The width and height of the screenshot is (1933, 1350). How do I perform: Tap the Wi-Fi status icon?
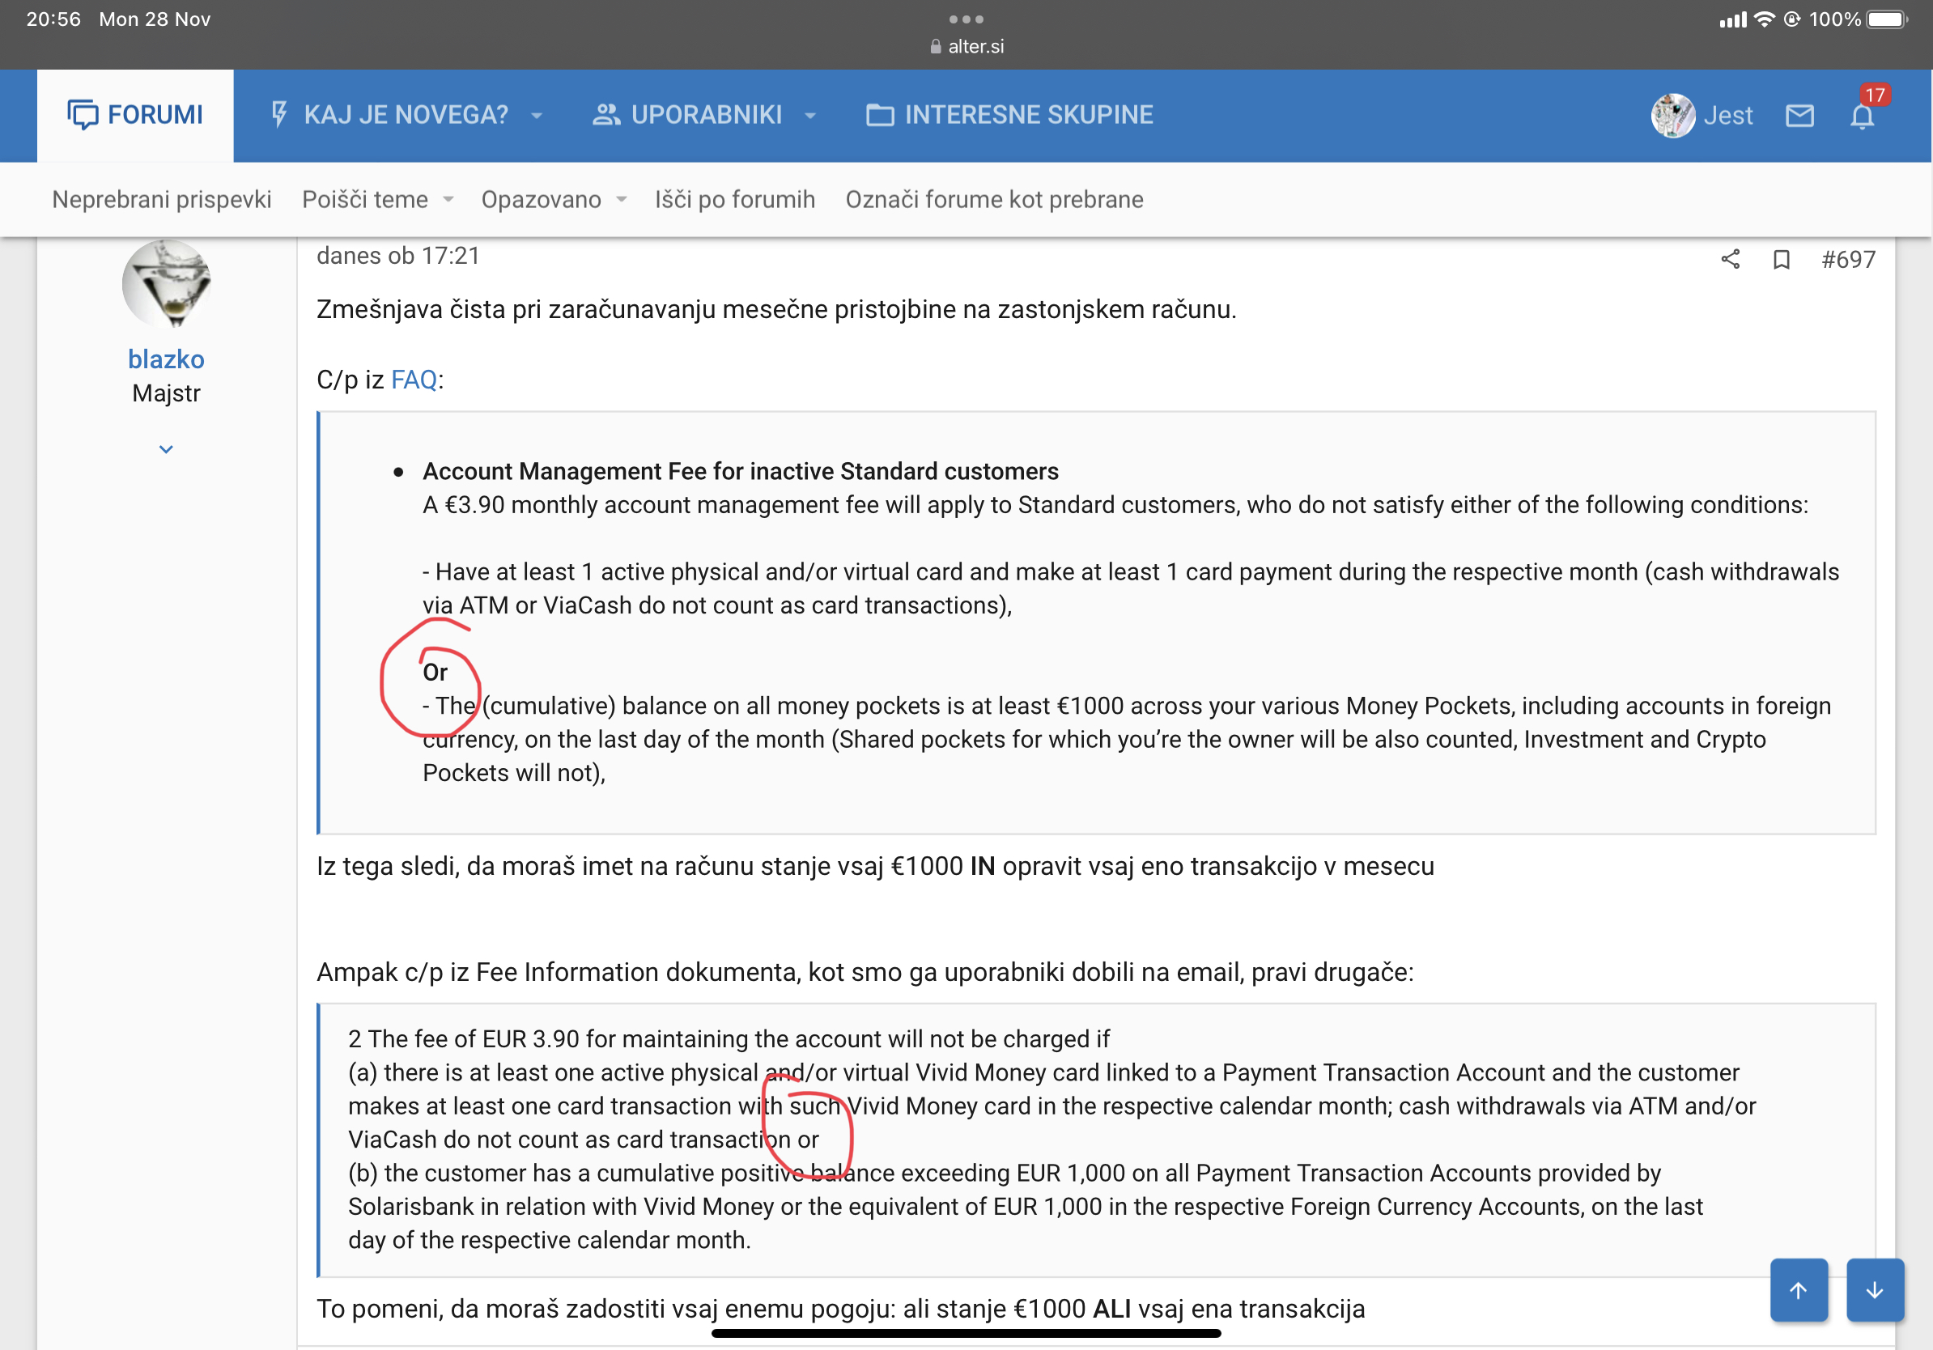[1763, 19]
